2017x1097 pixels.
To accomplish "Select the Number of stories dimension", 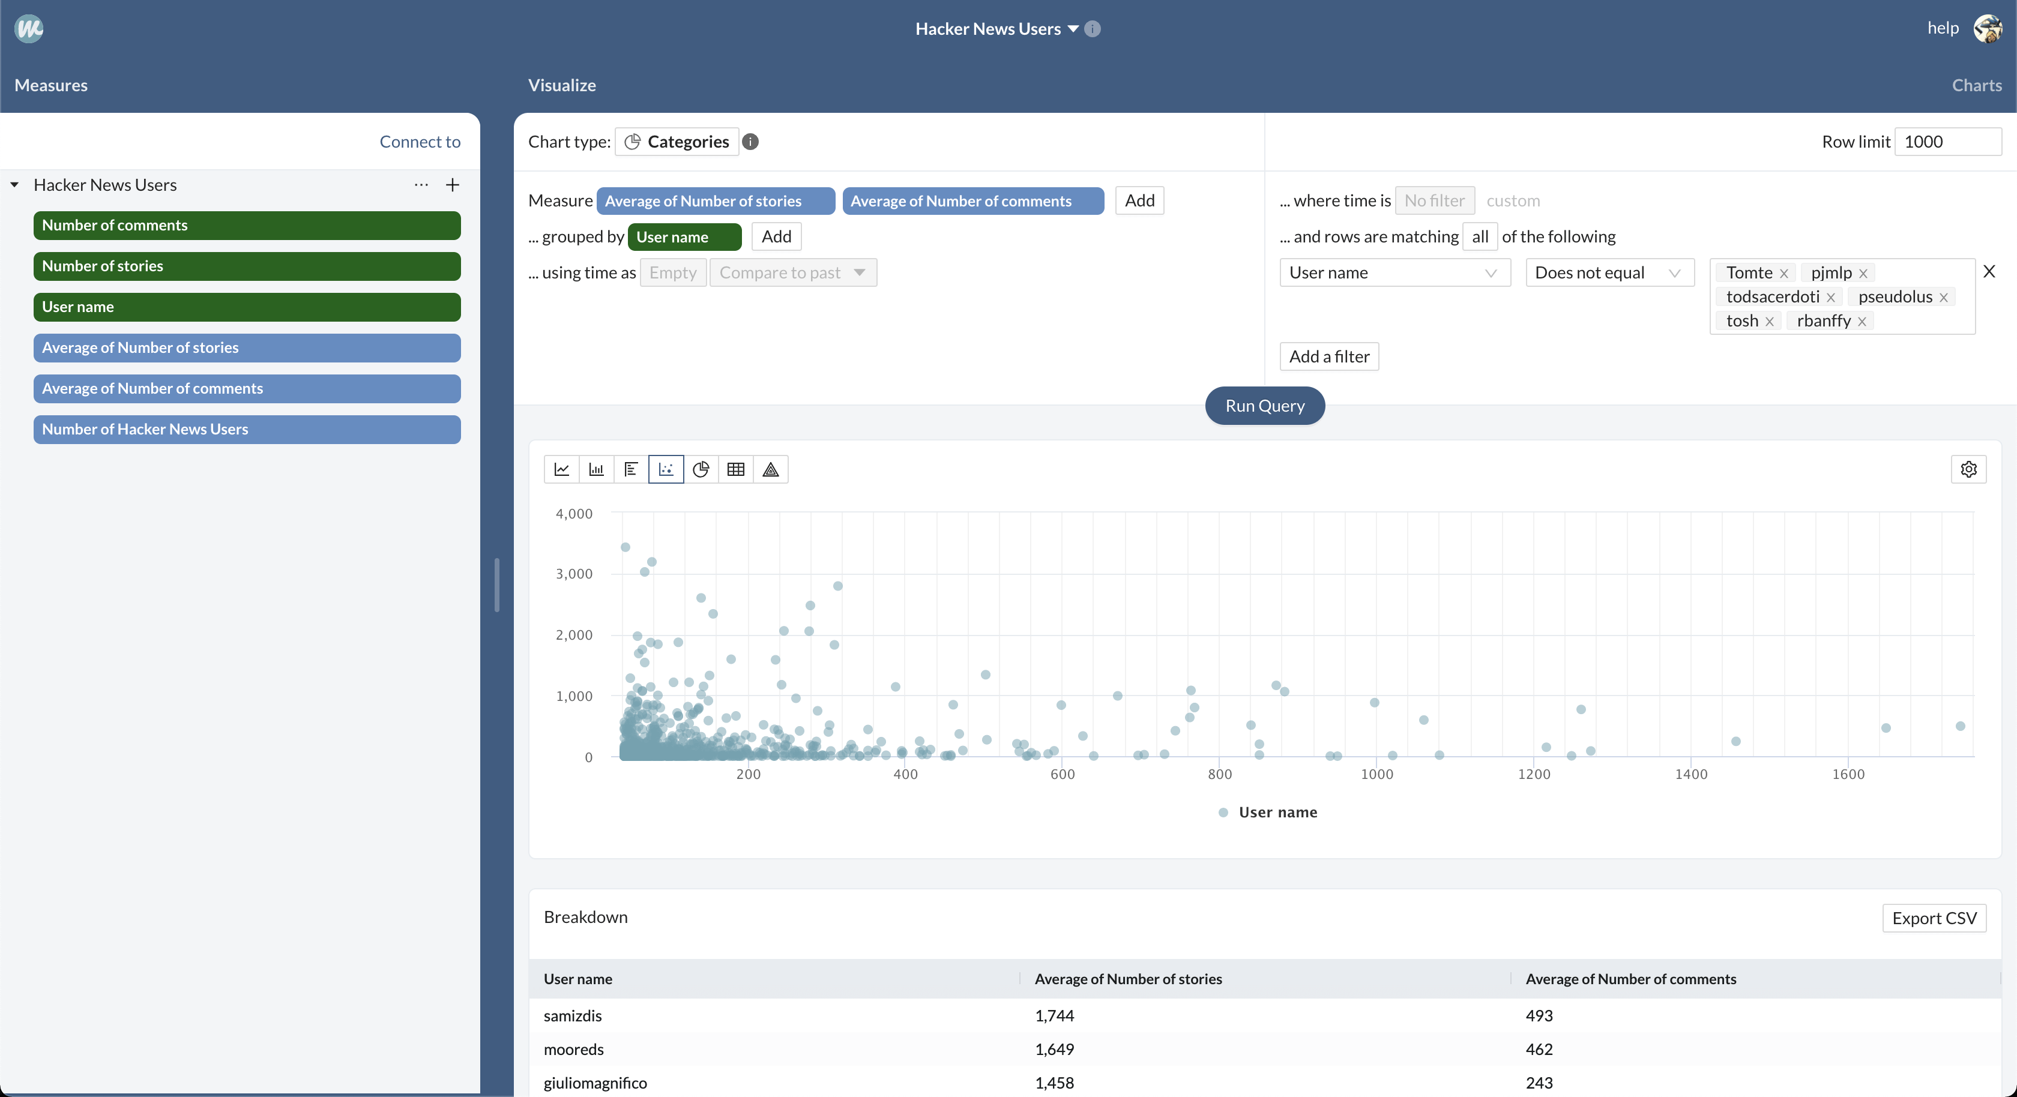I will 247,266.
